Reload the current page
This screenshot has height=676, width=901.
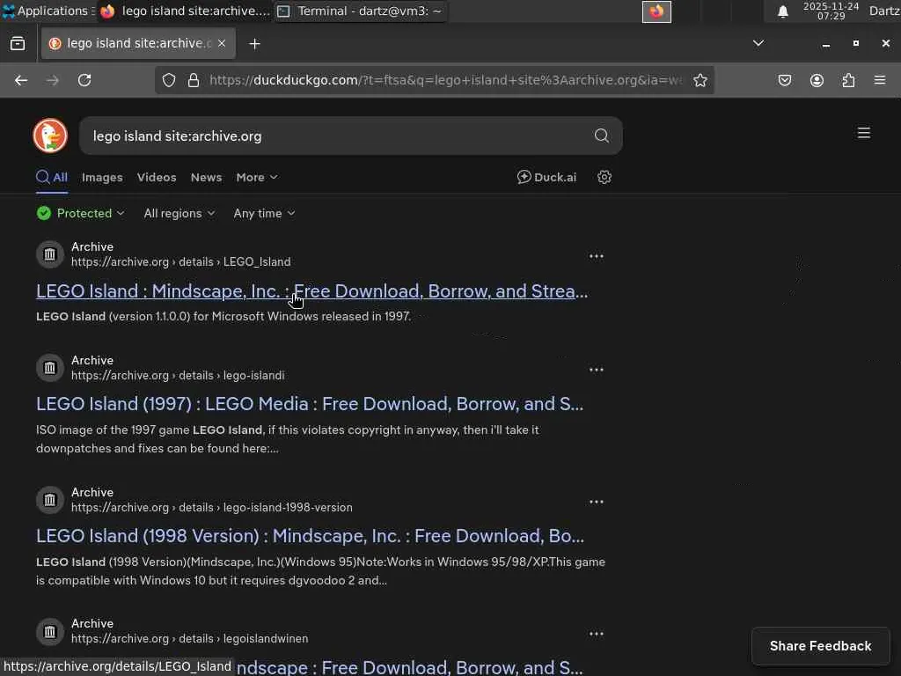point(84,80)
